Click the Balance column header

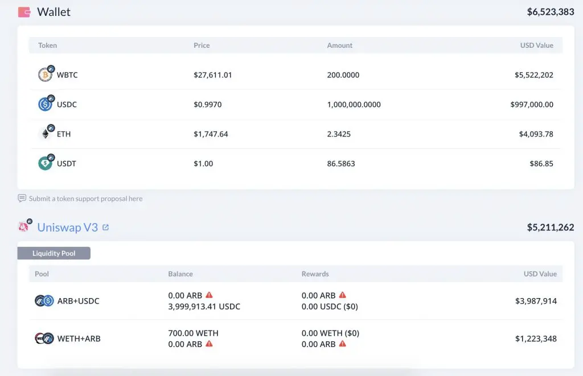(180, 274)
